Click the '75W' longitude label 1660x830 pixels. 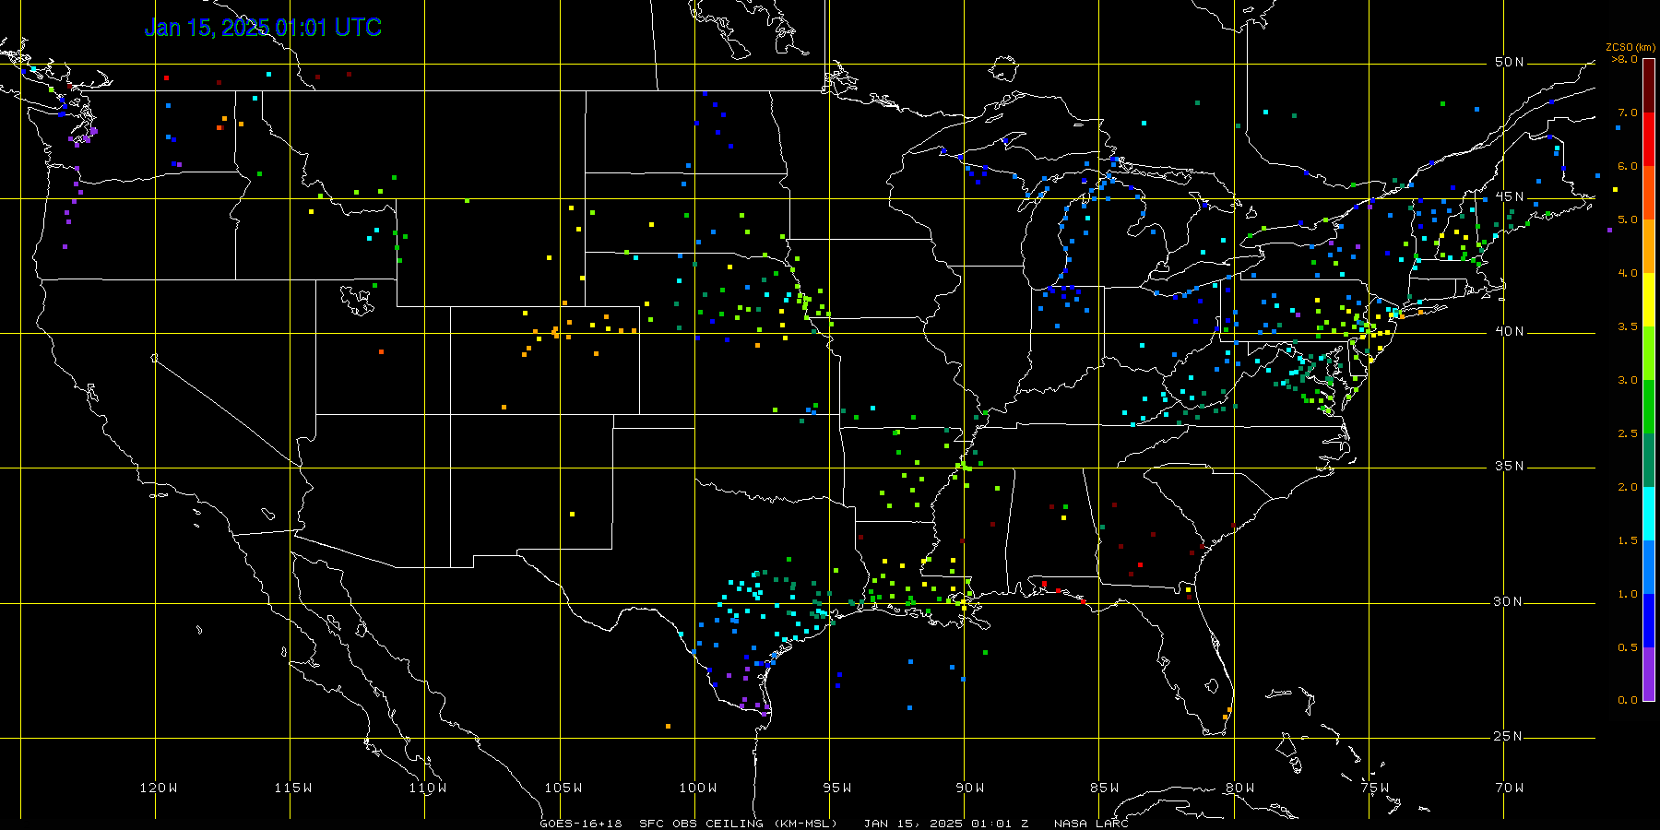pos(1375,788)
